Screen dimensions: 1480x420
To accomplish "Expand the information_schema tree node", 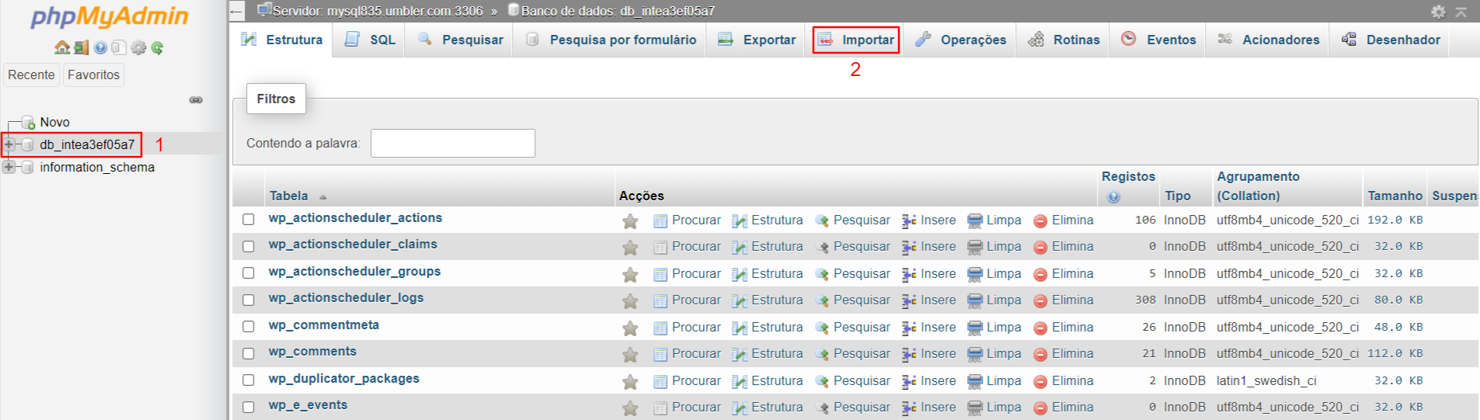I will click(x=9, y=167).
